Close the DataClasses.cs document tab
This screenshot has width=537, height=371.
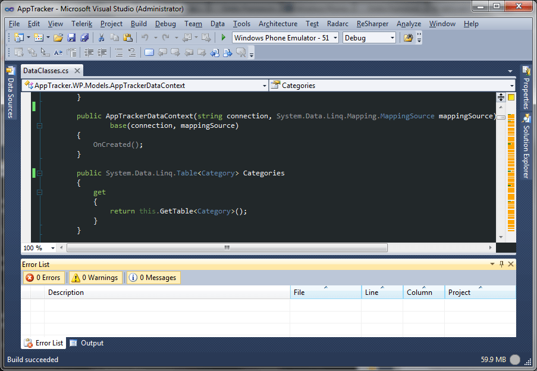coord(77,71)
